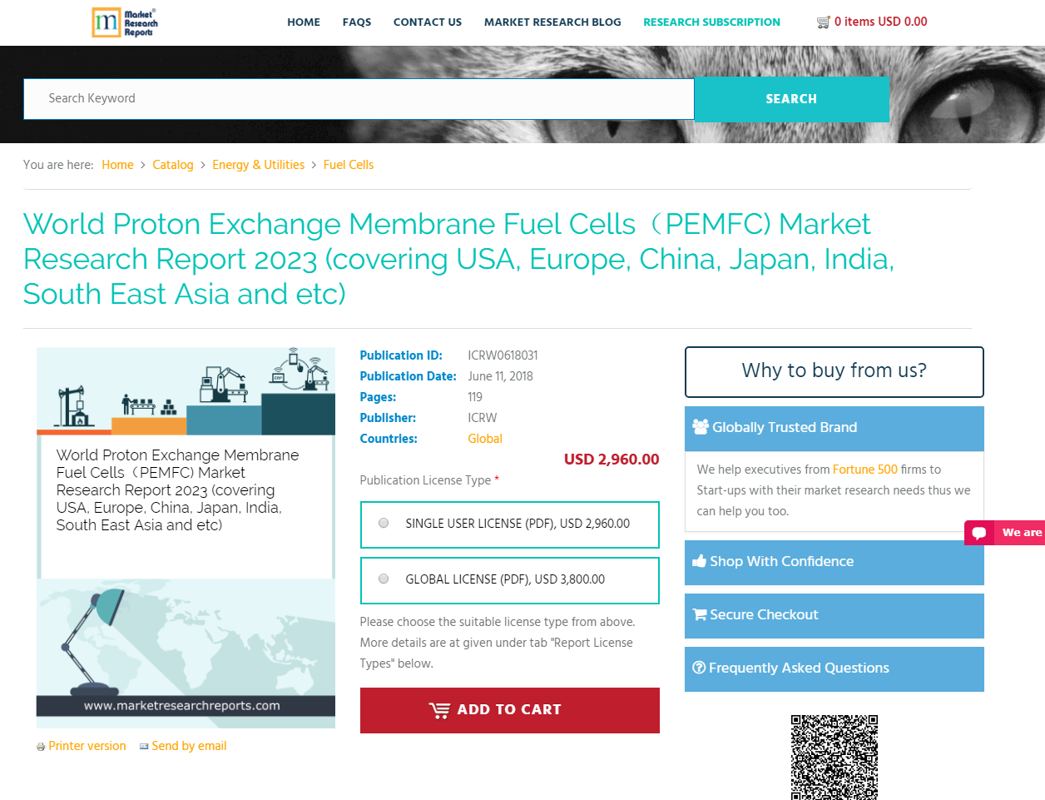Click the Send by email link
This screenshot has width=1045, height=800.
click(x=189, y=746)
